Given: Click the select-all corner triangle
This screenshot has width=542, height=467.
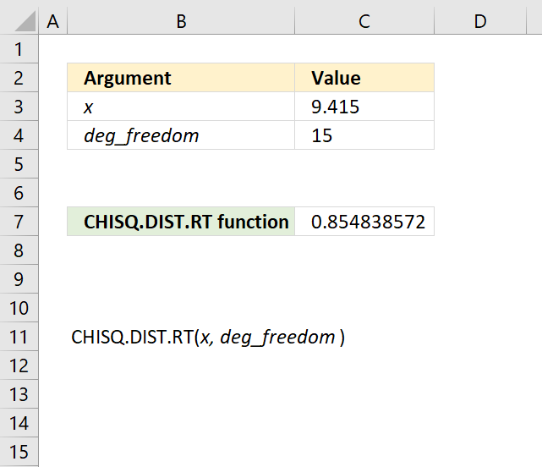Looking at the screenshot, I should pos(25,21).
